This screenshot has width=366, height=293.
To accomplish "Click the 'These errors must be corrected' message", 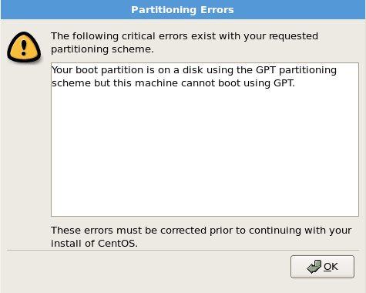I will click(129, 231).
